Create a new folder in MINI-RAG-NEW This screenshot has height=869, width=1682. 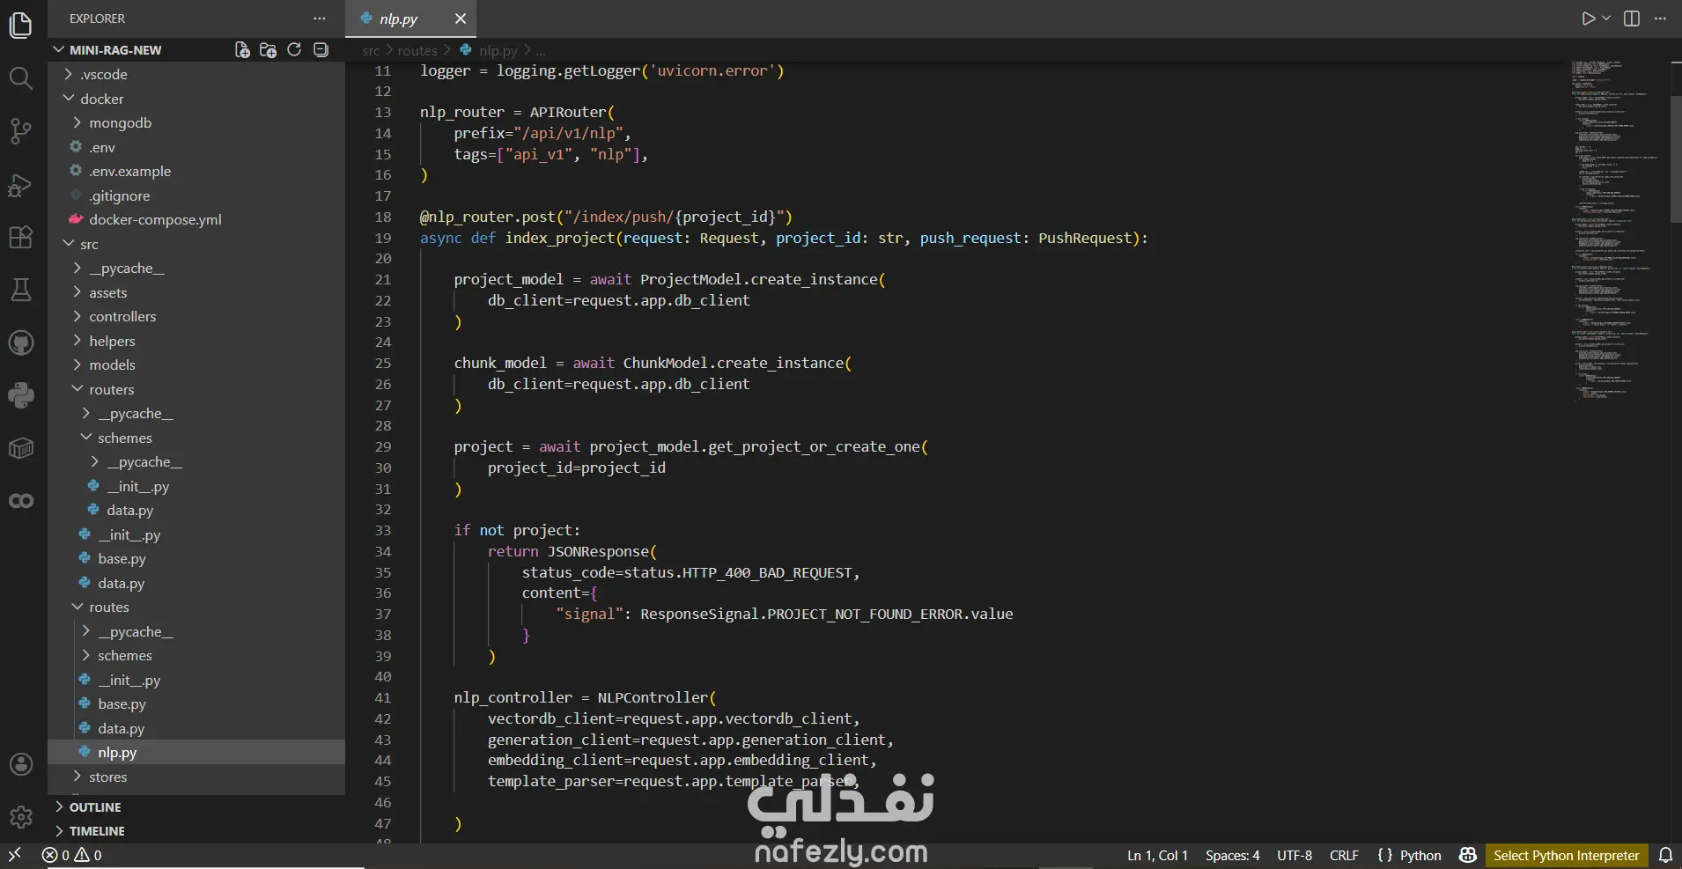point(269,50)
